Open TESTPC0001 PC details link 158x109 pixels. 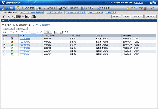pos(25,39)
